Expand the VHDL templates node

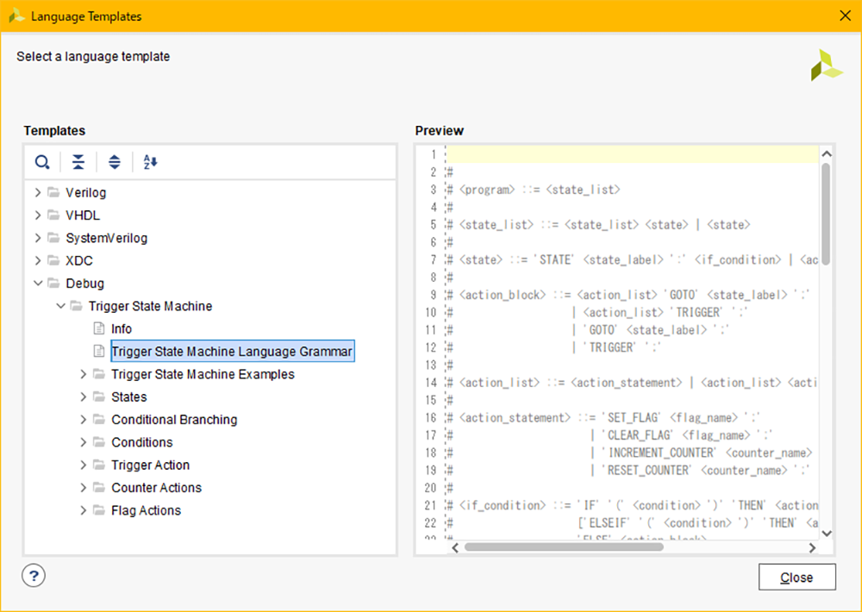37,215
